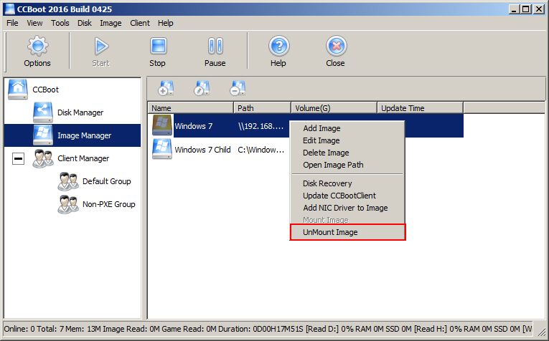Click the add image icon with plus sign

coord(166,88)
